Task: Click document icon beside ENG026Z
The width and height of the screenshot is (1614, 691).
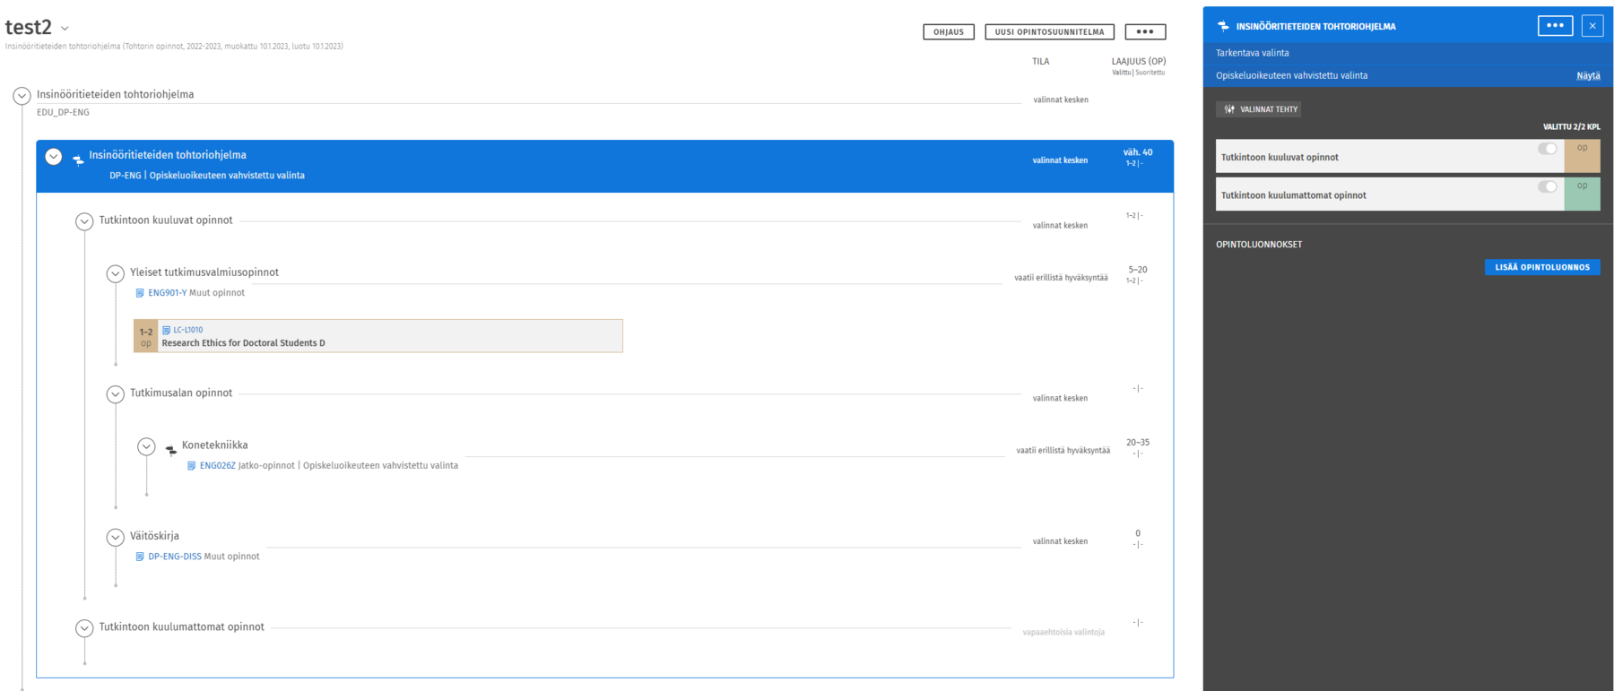Action: 191,466
